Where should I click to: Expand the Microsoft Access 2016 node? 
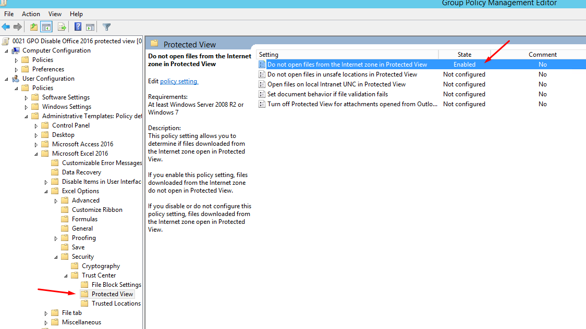click(36, 144)
